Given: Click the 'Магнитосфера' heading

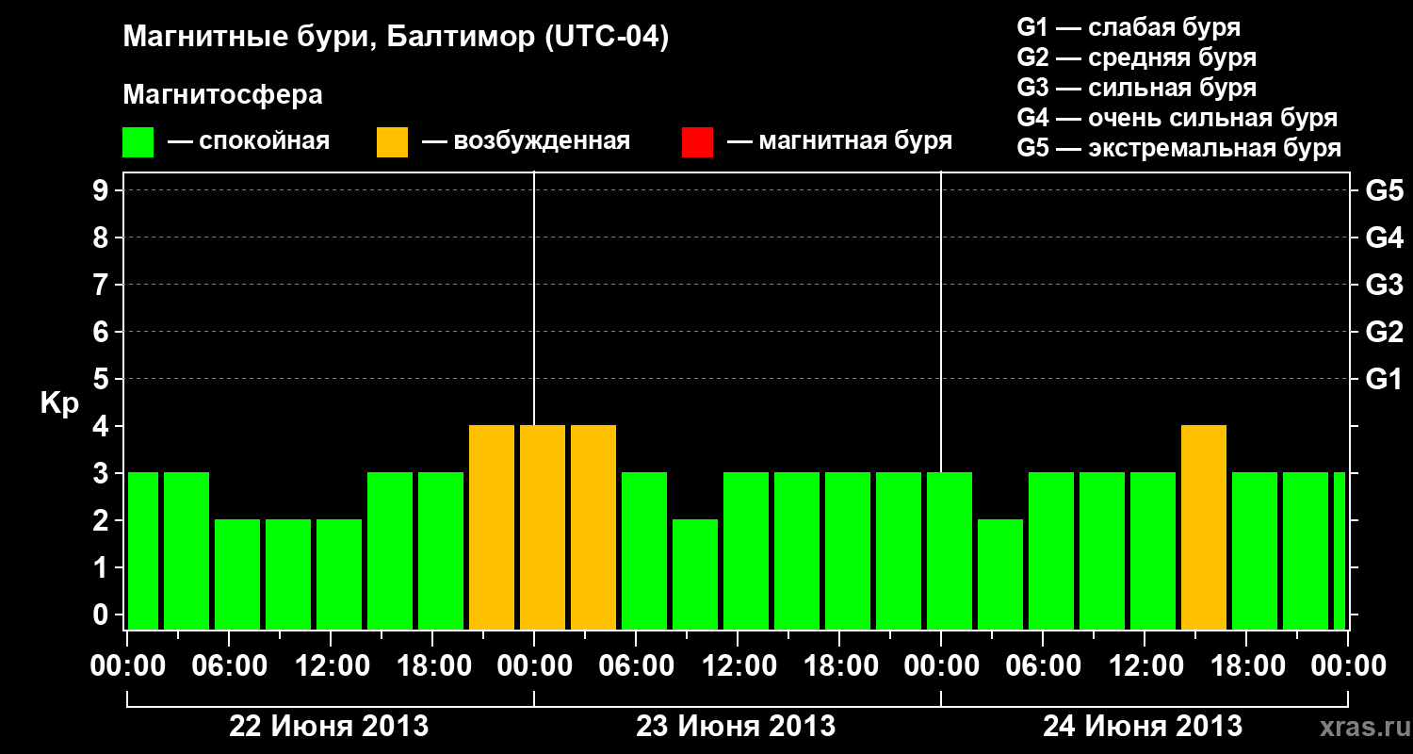Looking at the screenshot, I should (x=222, y=95).
